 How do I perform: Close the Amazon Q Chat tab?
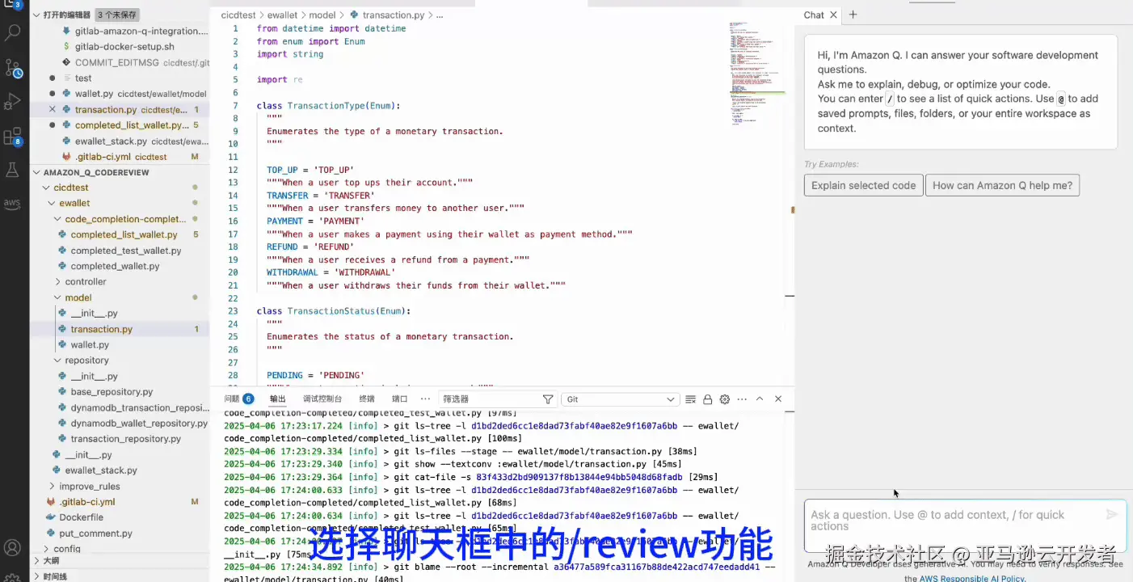click(x=834, y=15)
